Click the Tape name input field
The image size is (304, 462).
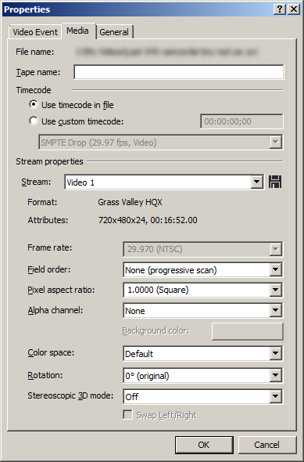click(x=179, y=72)
